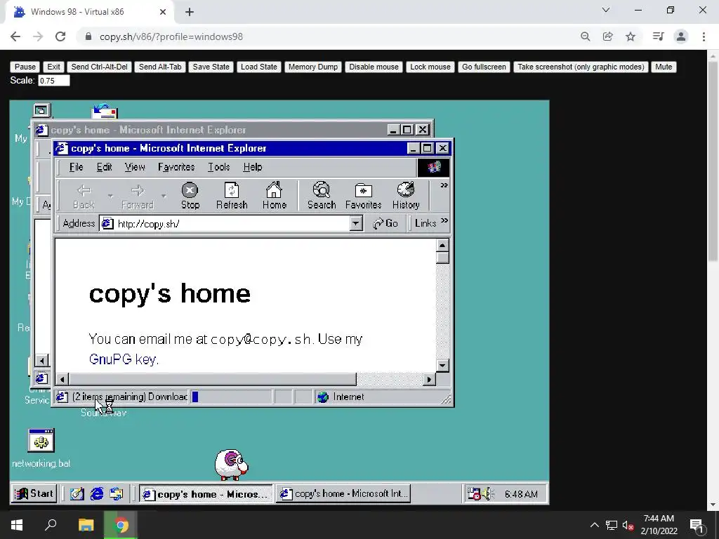Open the Windows 98 Start menu
Image resolution: width=719 pixels, height=539 pixels.
(x=34, y=493)
